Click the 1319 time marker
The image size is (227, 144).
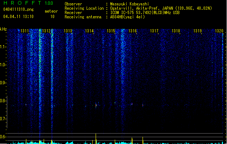pos(198,31)
